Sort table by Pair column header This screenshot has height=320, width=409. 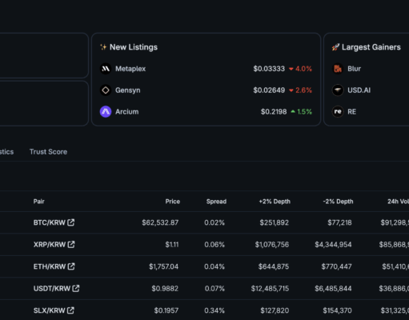click(39, 202)
